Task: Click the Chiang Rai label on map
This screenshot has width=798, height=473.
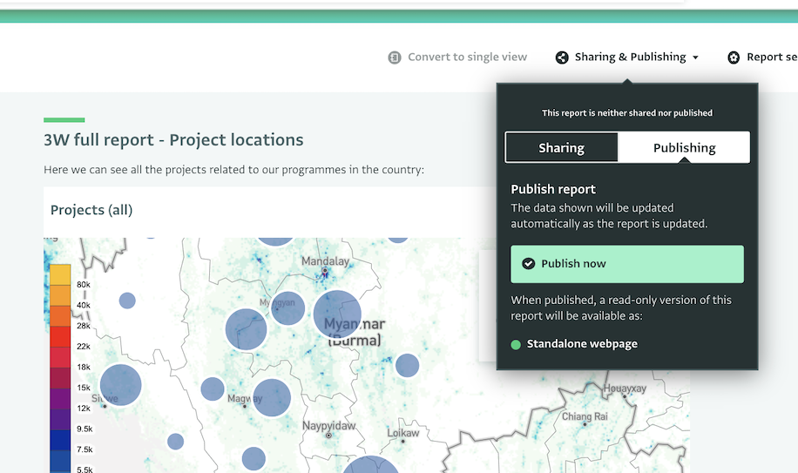Action: tap(585, 416)
